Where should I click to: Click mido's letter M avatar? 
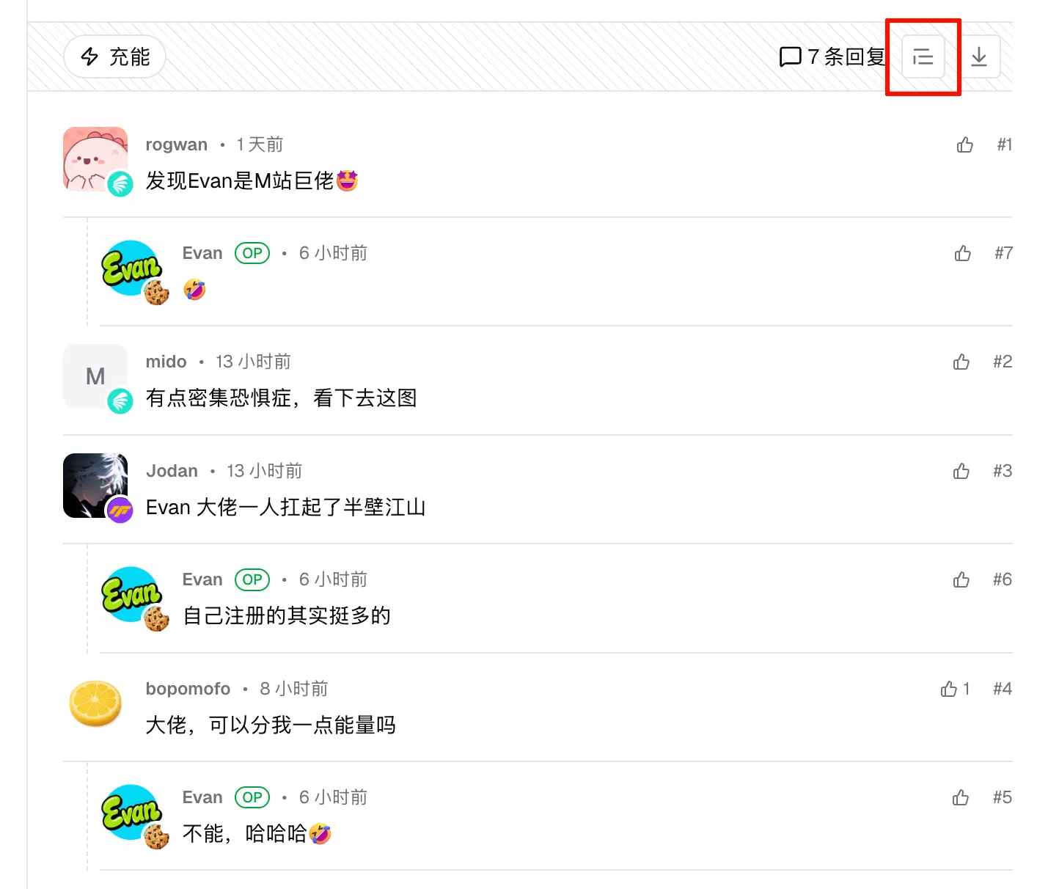[95, 376]
